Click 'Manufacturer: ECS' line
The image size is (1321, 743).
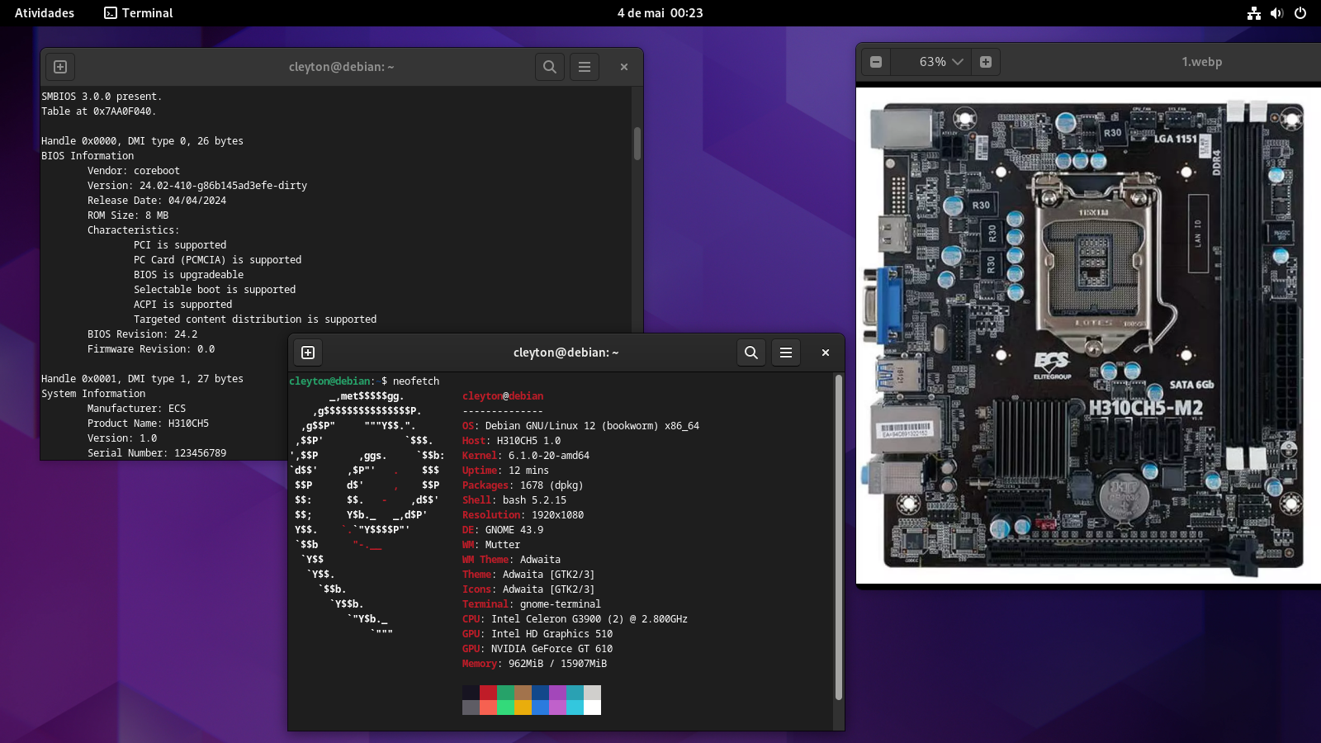click(137, 409)
